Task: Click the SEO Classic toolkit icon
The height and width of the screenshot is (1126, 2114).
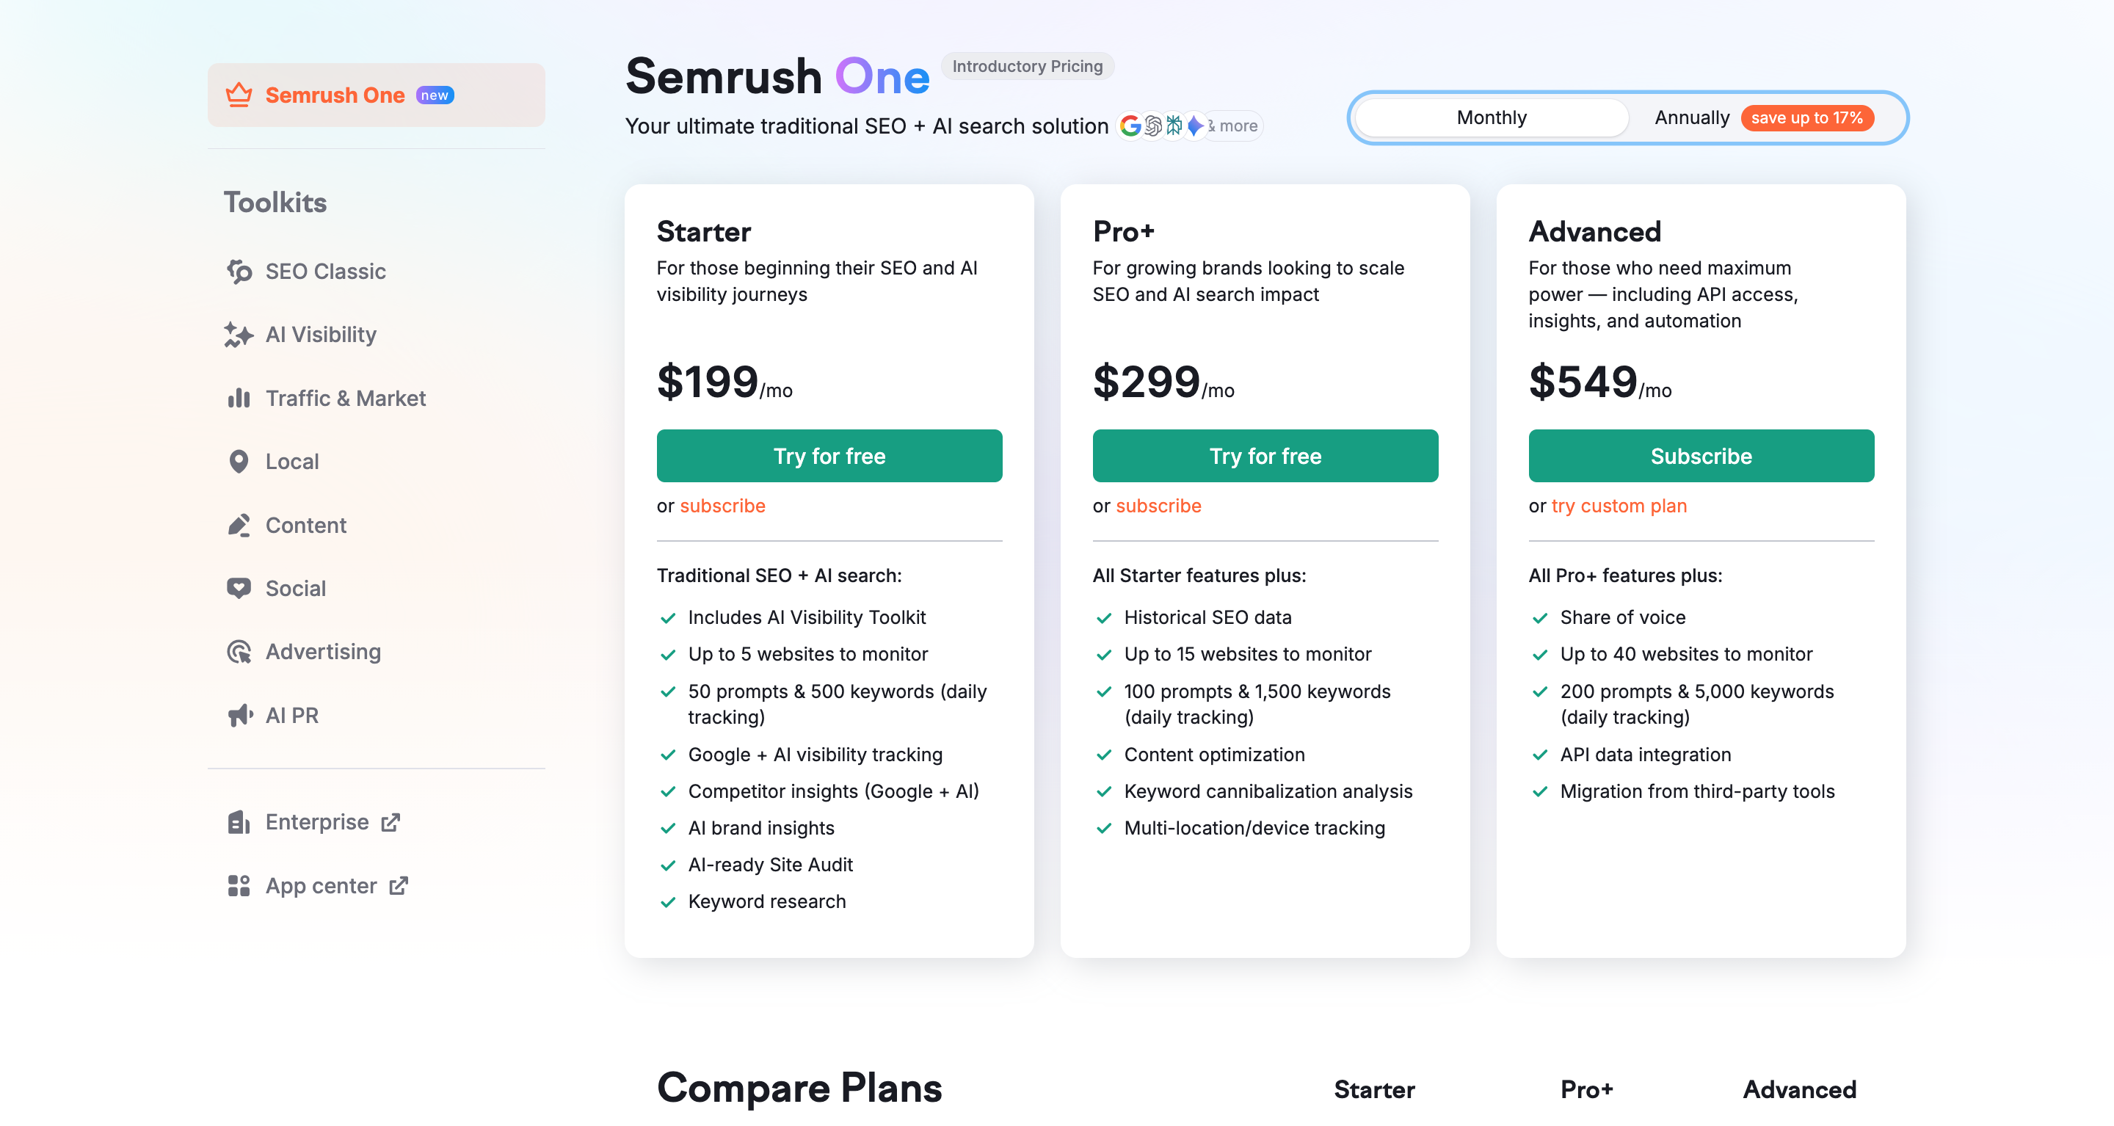Action: 239,272
